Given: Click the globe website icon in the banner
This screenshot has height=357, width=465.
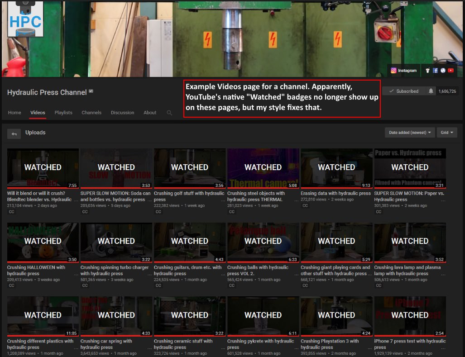Looking at the screenshot, I should coord(443,71).
